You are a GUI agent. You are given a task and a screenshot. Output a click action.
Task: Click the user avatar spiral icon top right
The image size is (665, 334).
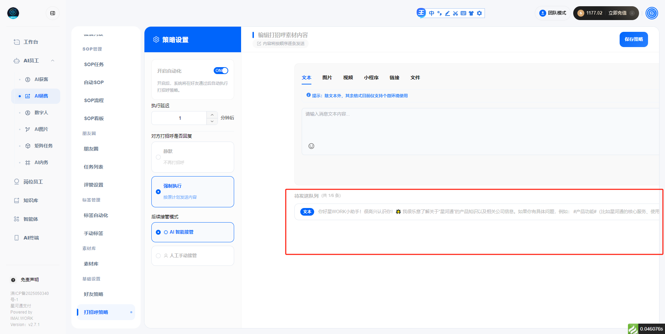pyautogui.click(x=651, y=13)
